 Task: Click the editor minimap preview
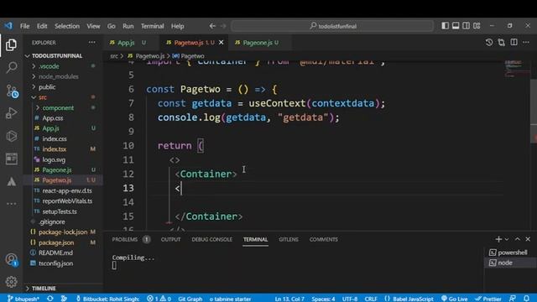pos(517,69)
